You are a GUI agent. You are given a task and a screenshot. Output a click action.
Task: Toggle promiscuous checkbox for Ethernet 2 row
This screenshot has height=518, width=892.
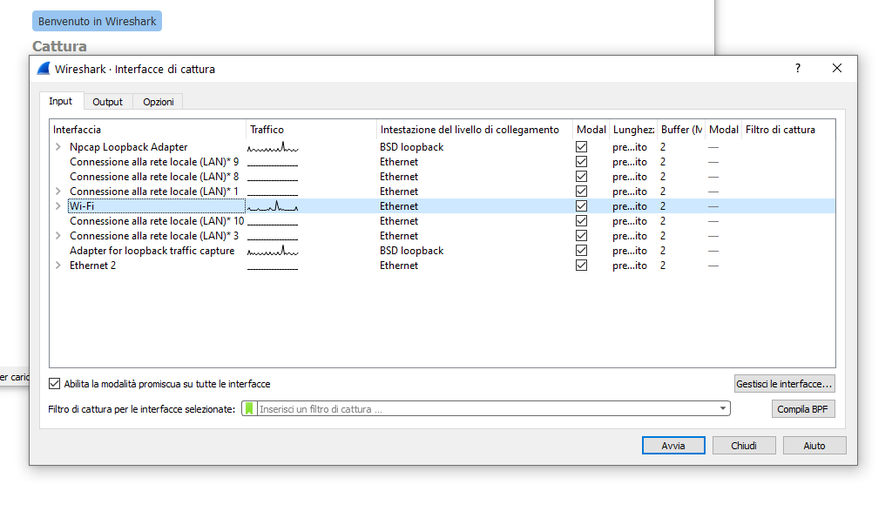coord(581,265)
